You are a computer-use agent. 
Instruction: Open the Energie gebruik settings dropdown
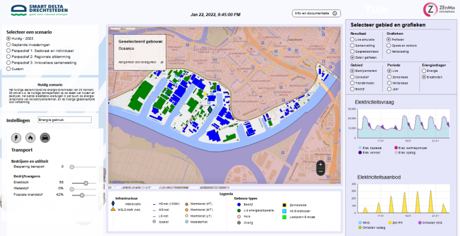[x=65, y=120]
